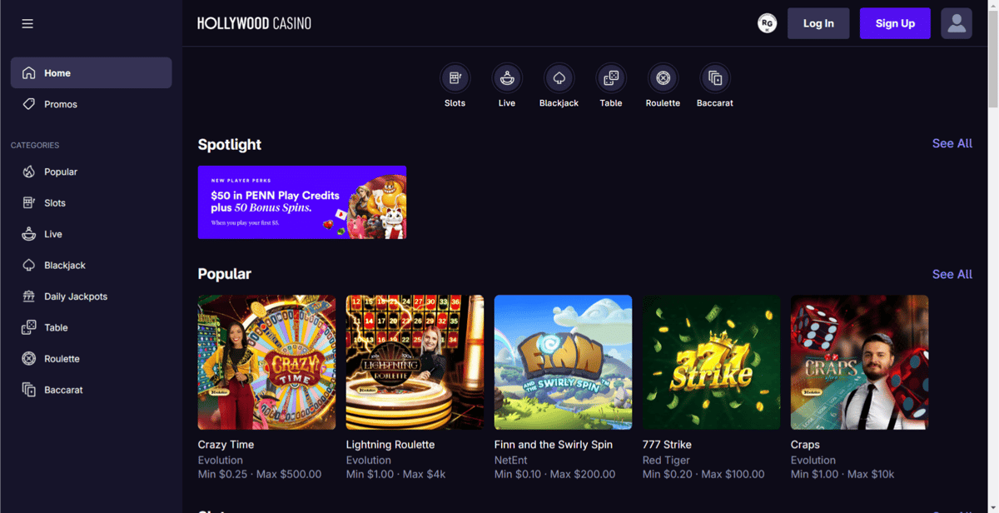Click the Daily Jackpots icon in sidebar
Image resolution: width=999 pixels, height=513 pixels.
click(x=29, y=296)
